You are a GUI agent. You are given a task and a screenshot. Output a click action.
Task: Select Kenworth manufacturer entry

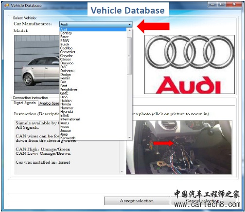coord(93,138)
